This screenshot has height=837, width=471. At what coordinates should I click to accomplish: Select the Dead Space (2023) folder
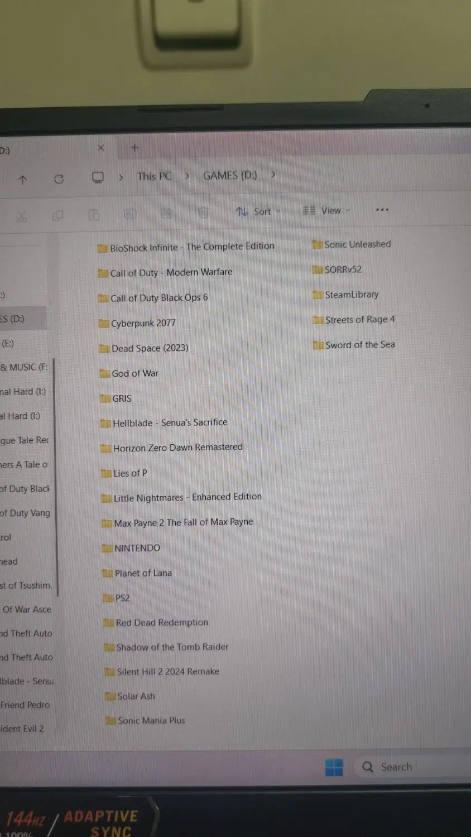pos(144,348)
